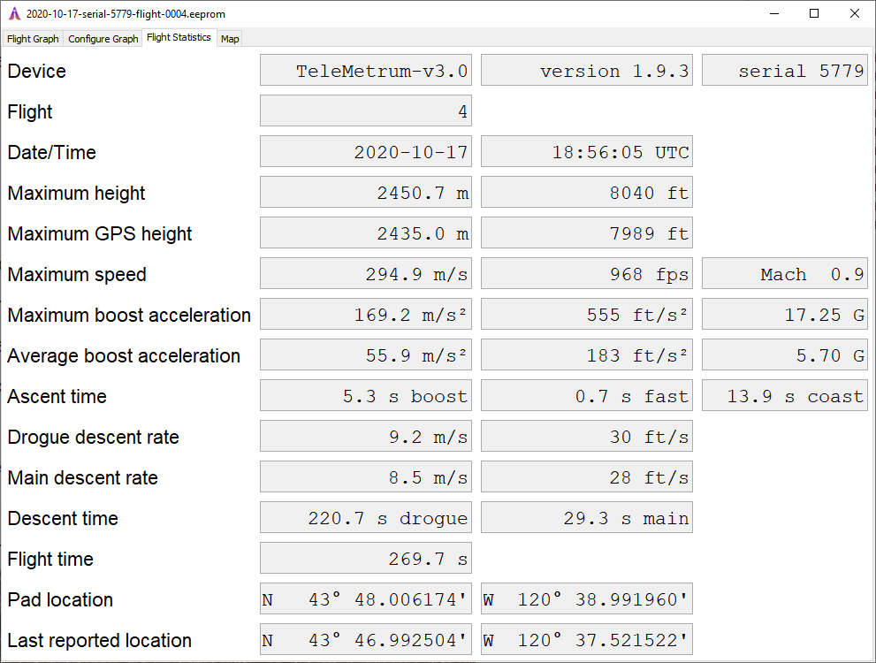Select the version 1.9.3 field
The width and height of the screenshot is (876, 663).
pyautogui.click(x=587, y=72)
